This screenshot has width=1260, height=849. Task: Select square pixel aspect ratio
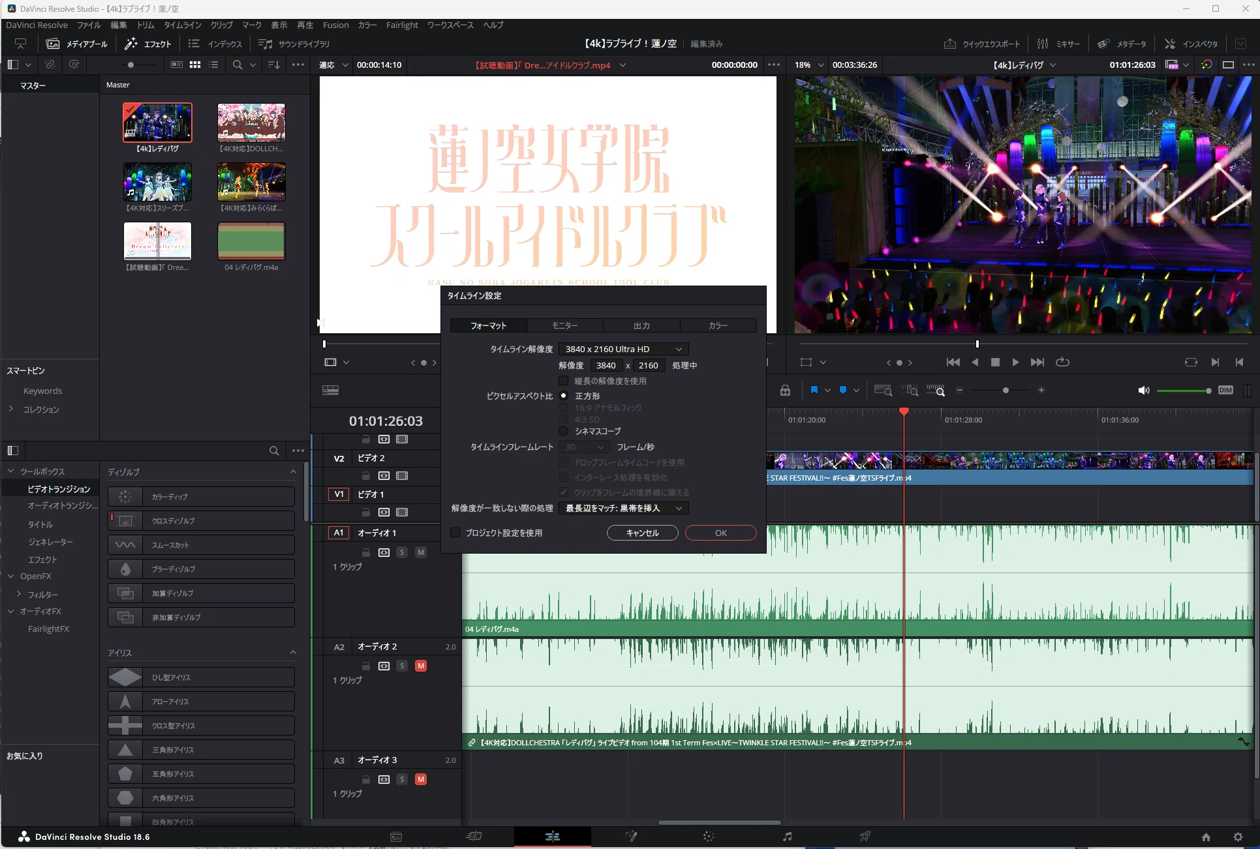[x=564, y=396]
